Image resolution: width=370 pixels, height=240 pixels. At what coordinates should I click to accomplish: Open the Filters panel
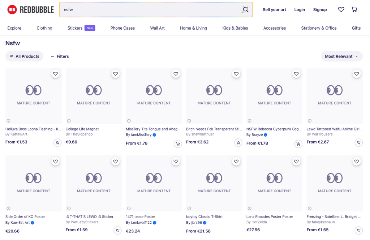[x=60, y=56]
